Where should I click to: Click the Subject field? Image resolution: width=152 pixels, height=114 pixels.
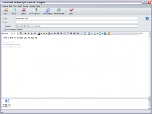click(77, 26)
